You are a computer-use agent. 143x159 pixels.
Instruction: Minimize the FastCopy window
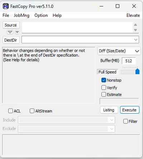point(101,6)
